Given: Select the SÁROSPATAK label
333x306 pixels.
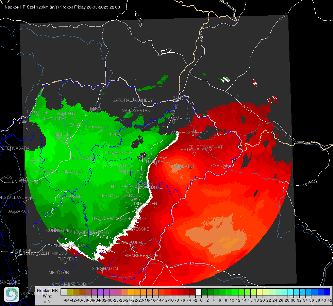Looking at the screenshot, I should 136,110.
